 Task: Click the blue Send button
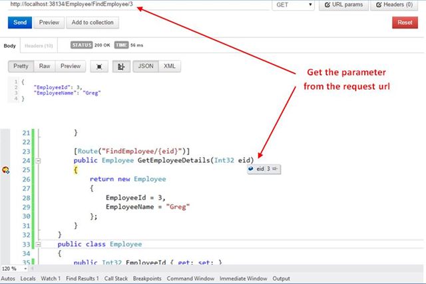20,23
